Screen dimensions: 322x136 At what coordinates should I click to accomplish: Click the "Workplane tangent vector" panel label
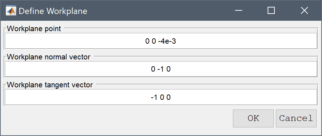(50, 84)
